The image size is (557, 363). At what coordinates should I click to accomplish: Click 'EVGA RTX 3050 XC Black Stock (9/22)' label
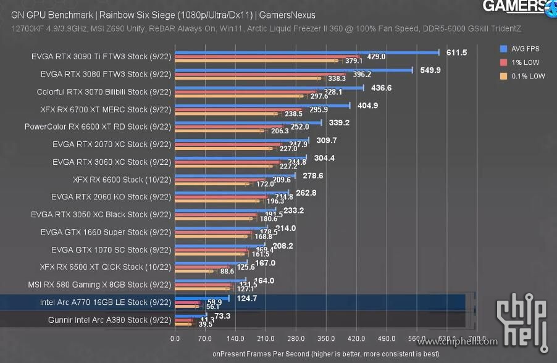click(101, 215)
